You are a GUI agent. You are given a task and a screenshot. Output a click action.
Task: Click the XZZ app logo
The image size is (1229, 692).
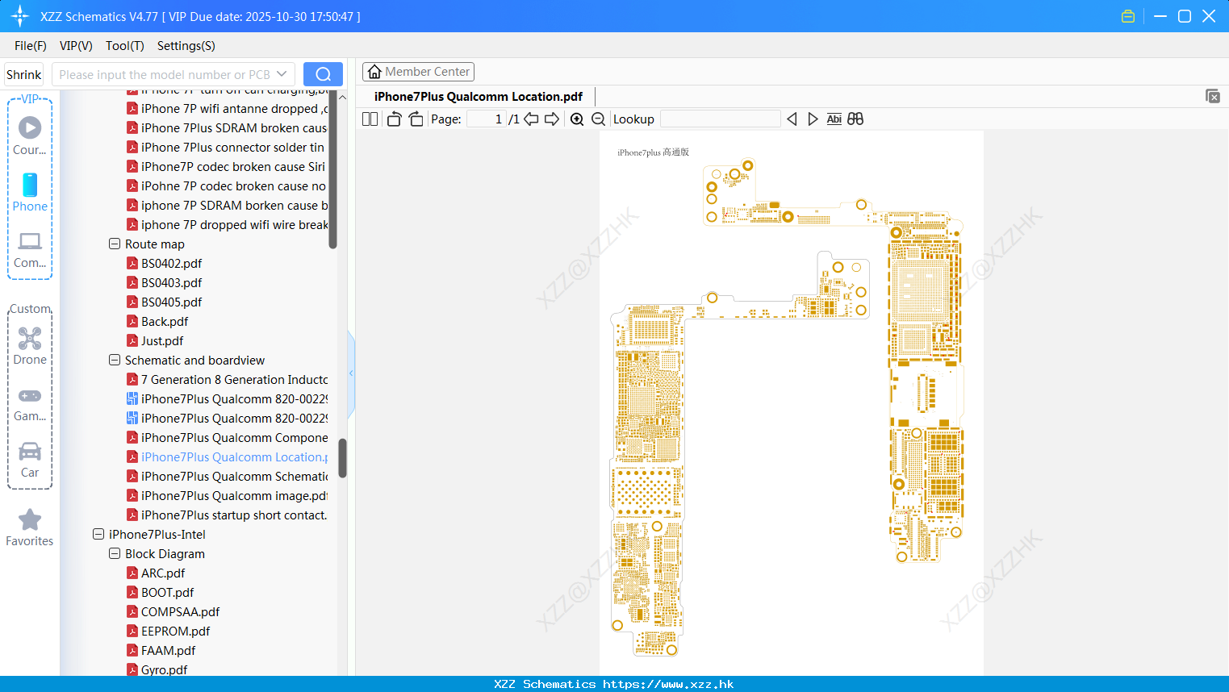(19, 16)
